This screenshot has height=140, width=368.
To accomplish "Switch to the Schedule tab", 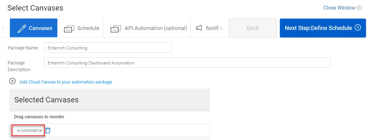I will [x=88, y=28].
